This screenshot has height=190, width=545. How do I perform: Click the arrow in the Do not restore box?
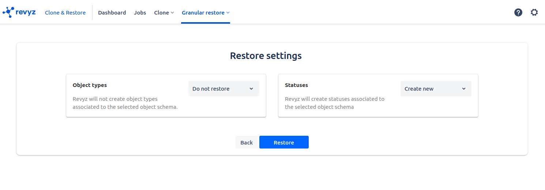[x=251, y=89]
